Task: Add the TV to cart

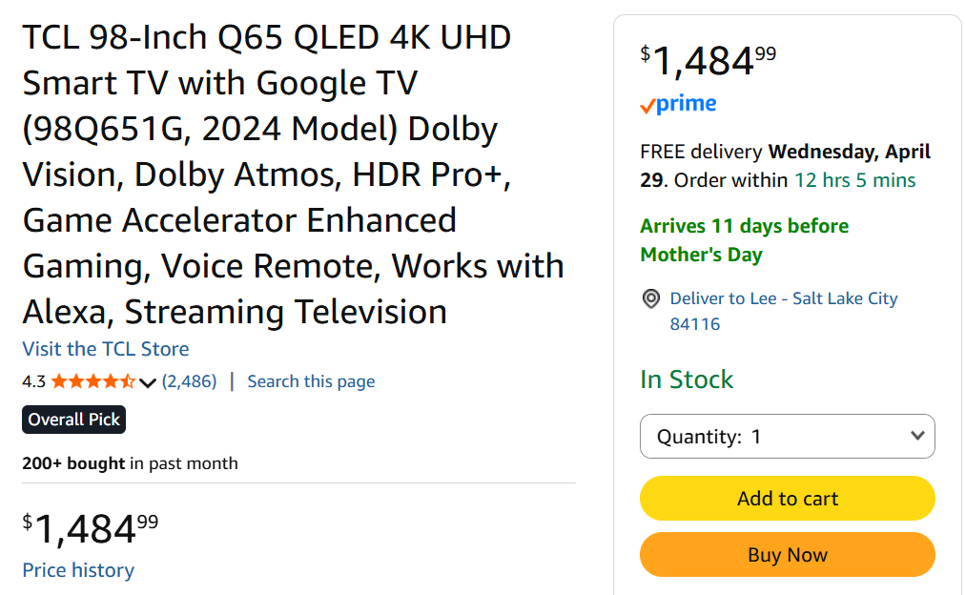Action: [787, 499]
